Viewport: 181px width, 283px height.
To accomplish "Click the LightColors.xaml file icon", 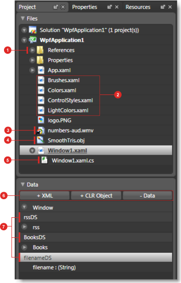I will click(x=41, y=110).
